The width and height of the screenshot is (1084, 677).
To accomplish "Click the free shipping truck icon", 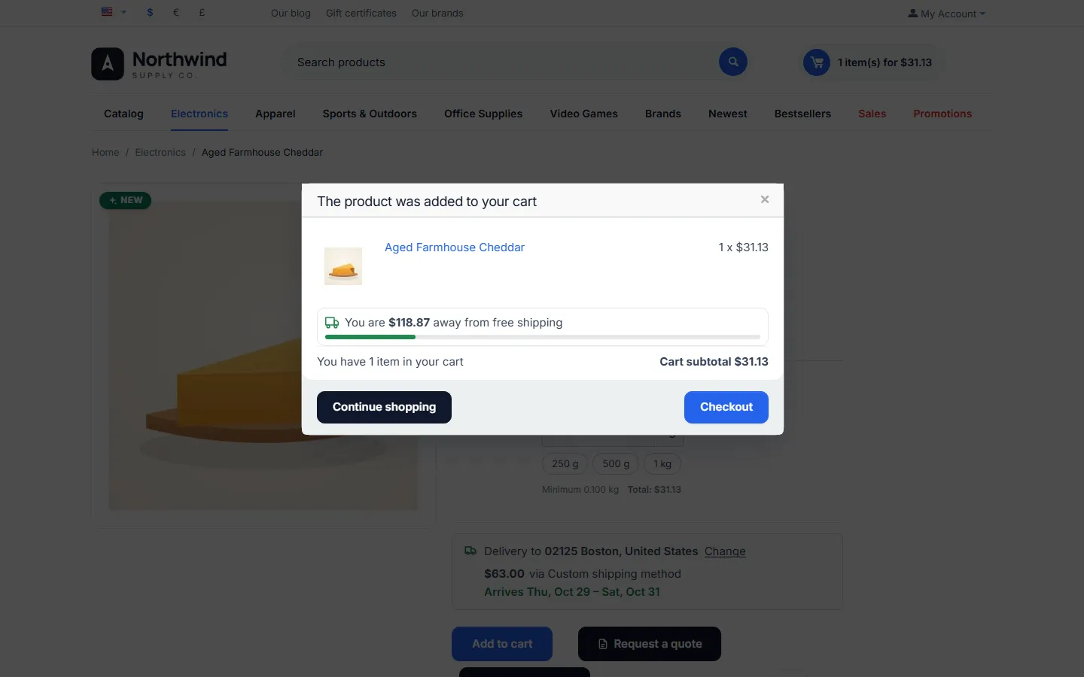I will point(332,323).
